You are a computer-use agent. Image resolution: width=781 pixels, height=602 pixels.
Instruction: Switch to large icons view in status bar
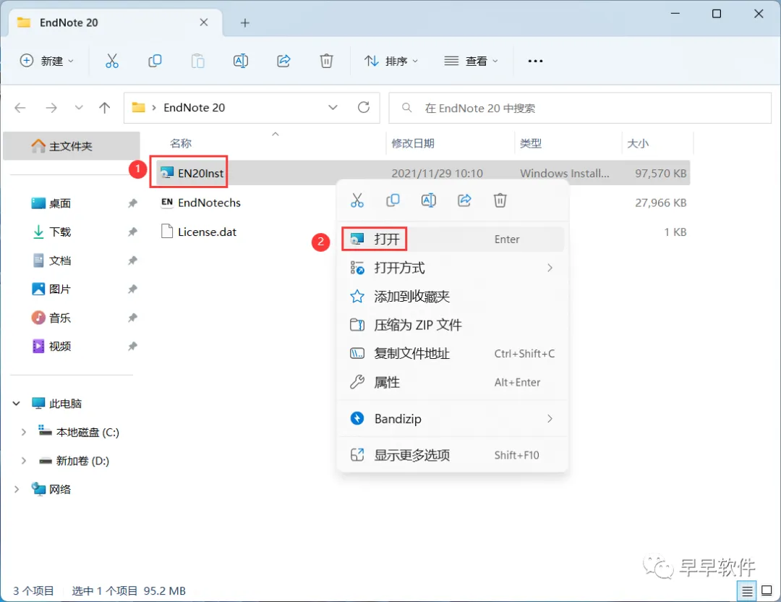tap(767, 591)
